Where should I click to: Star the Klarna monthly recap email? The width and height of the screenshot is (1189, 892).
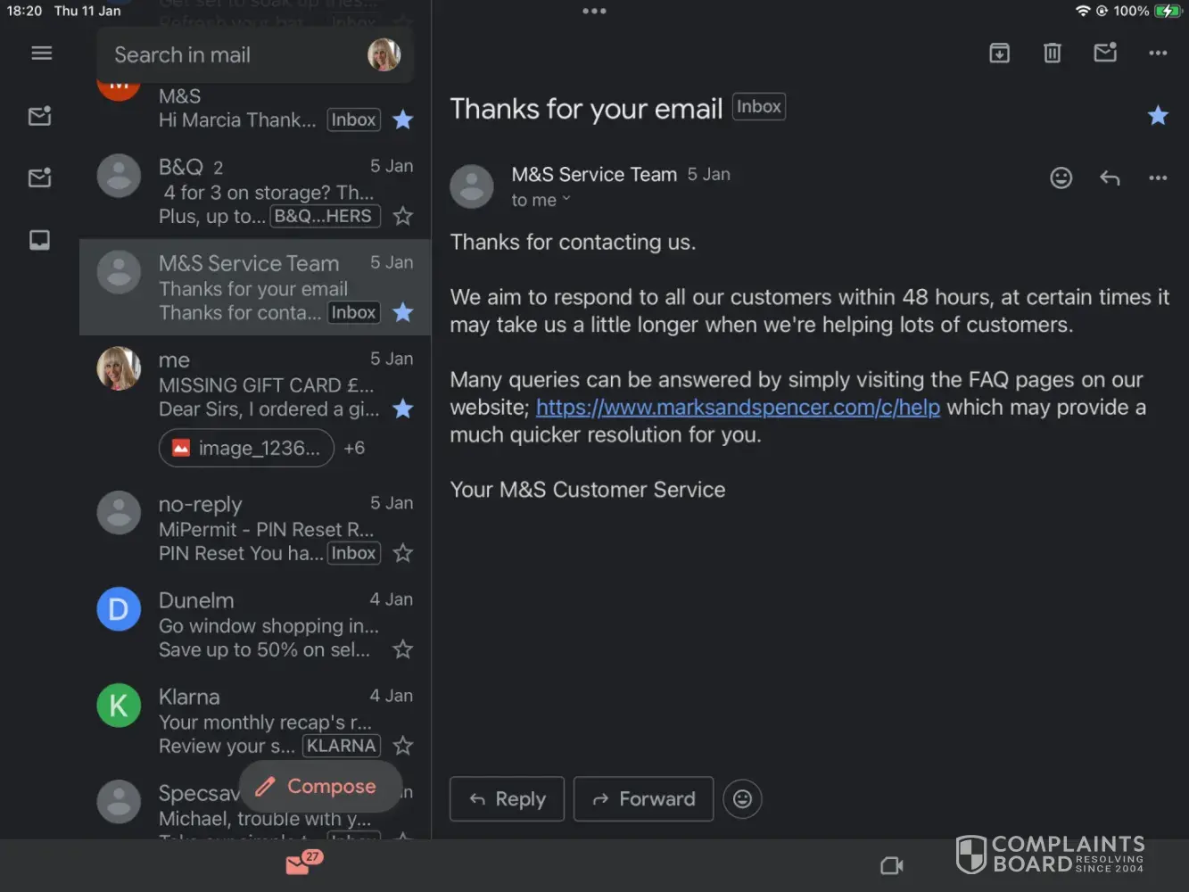(x=403, y=746)
